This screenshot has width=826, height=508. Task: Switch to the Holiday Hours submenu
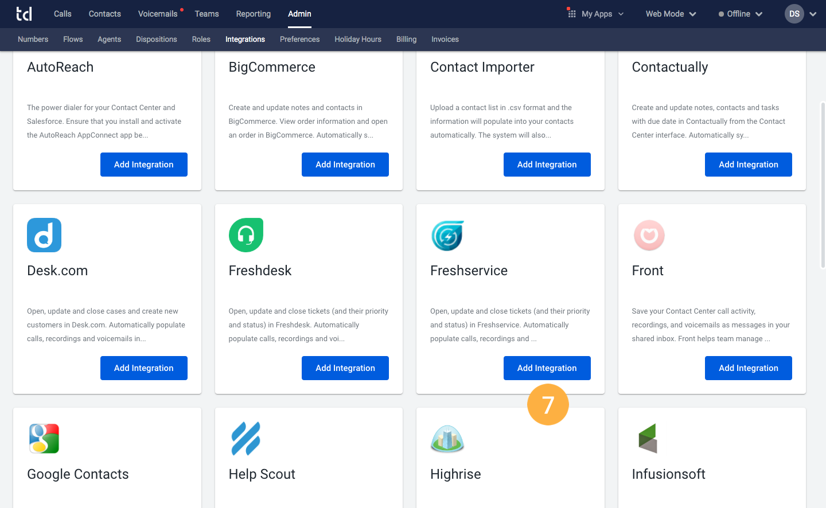point(358,40)
